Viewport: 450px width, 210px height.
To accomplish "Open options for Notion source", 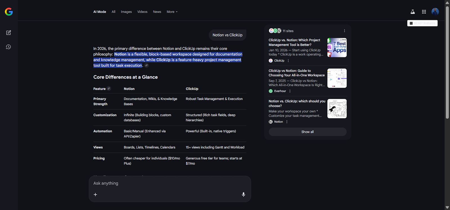I will point(287,122).
